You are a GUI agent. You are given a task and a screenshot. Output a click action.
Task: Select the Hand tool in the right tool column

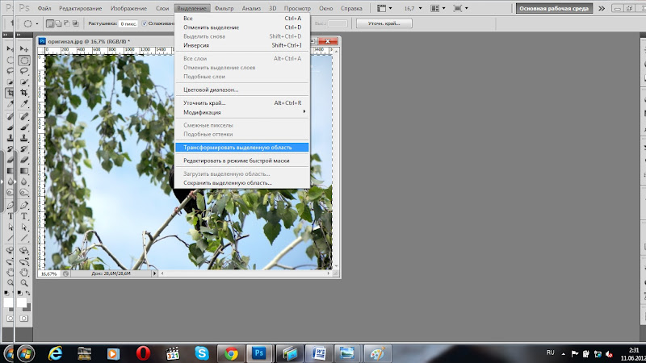click(x=24, y=272)
